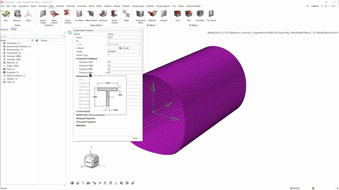Click the Include column header
339x190 pixels.
[x=44, y=40]
